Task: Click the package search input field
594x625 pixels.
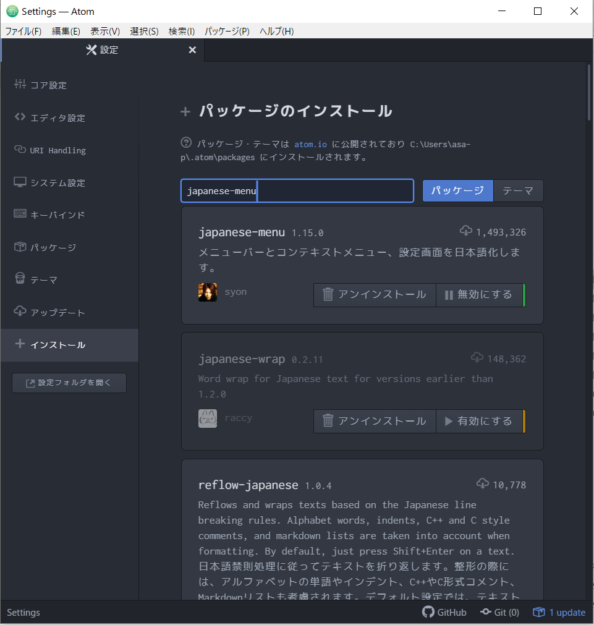Action: (x=334, y=191)
